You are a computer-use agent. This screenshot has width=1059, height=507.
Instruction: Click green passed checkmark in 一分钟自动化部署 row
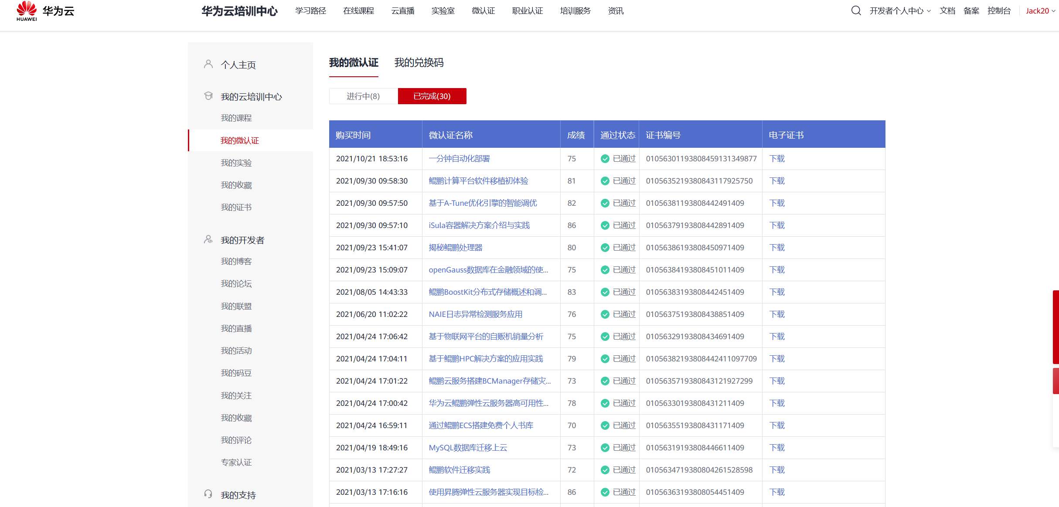pyautogui.click(x=605, y=159)
